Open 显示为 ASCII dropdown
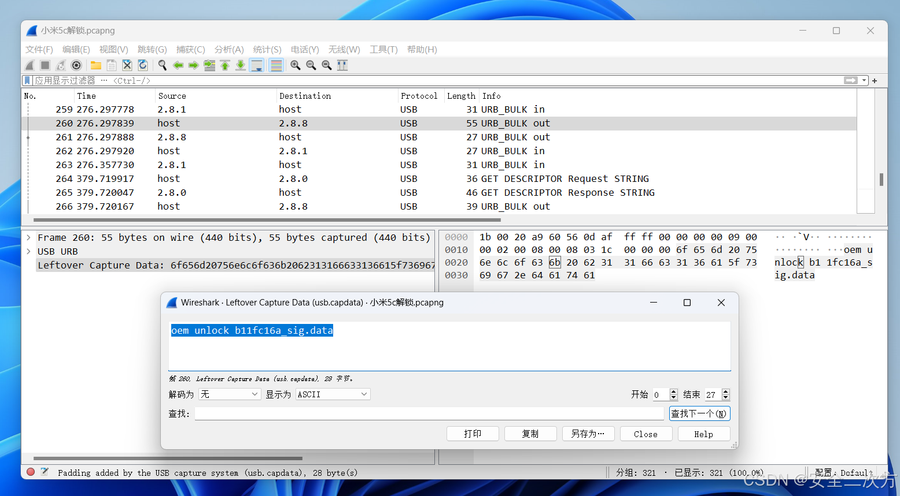This screenshot has height=496, width=900. pyautogui.click(x=333, y=394)
